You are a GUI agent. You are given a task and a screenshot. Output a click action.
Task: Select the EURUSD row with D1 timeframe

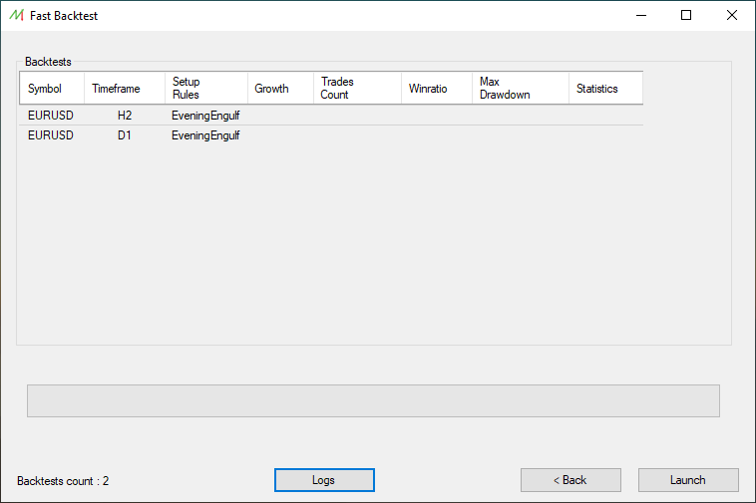pos(331,135)
